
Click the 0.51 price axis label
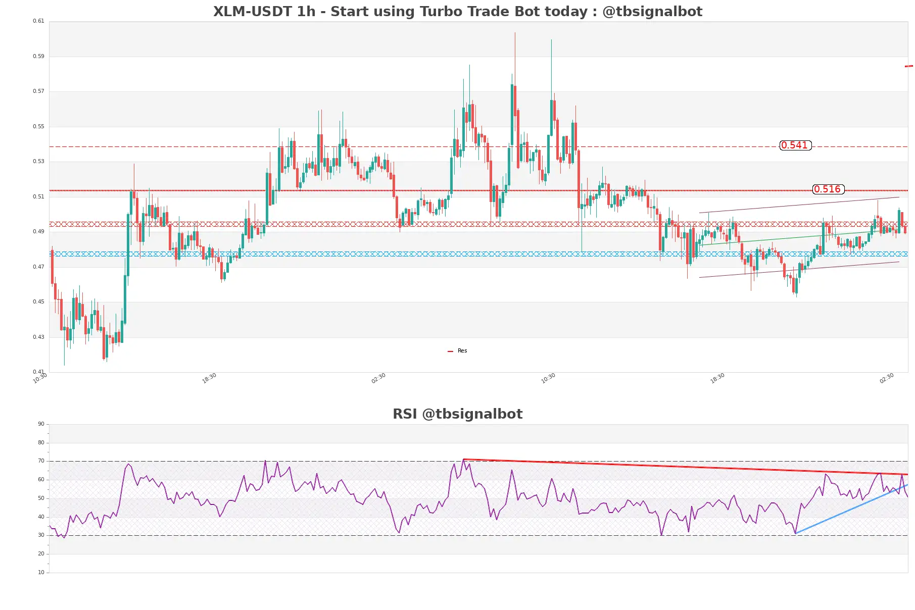pos(38,197)
